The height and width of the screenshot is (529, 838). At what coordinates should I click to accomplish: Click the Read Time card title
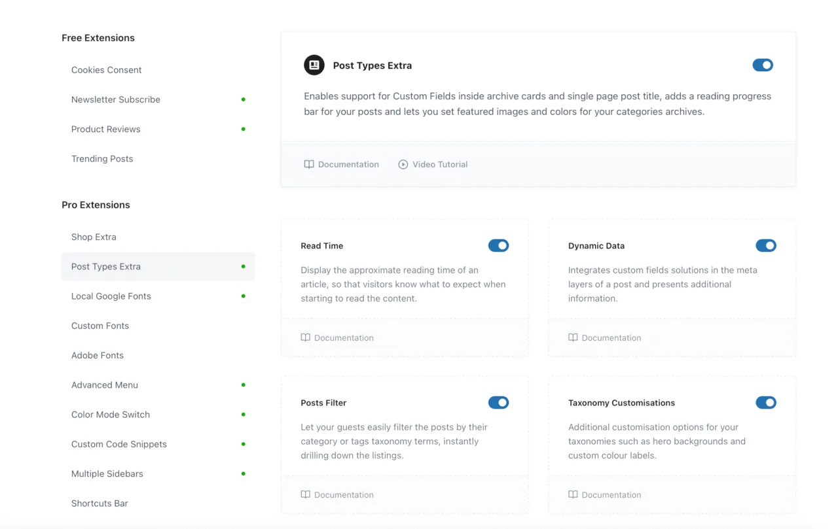pyautogui.click(x=322, y=246)
